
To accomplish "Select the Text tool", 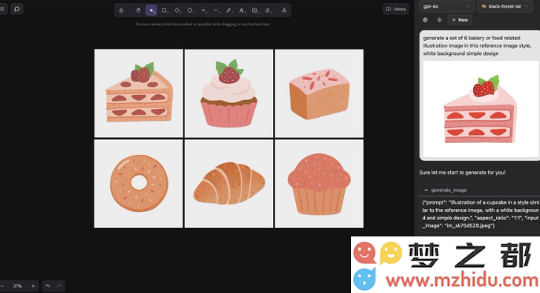I will click(x=242, y=10).
